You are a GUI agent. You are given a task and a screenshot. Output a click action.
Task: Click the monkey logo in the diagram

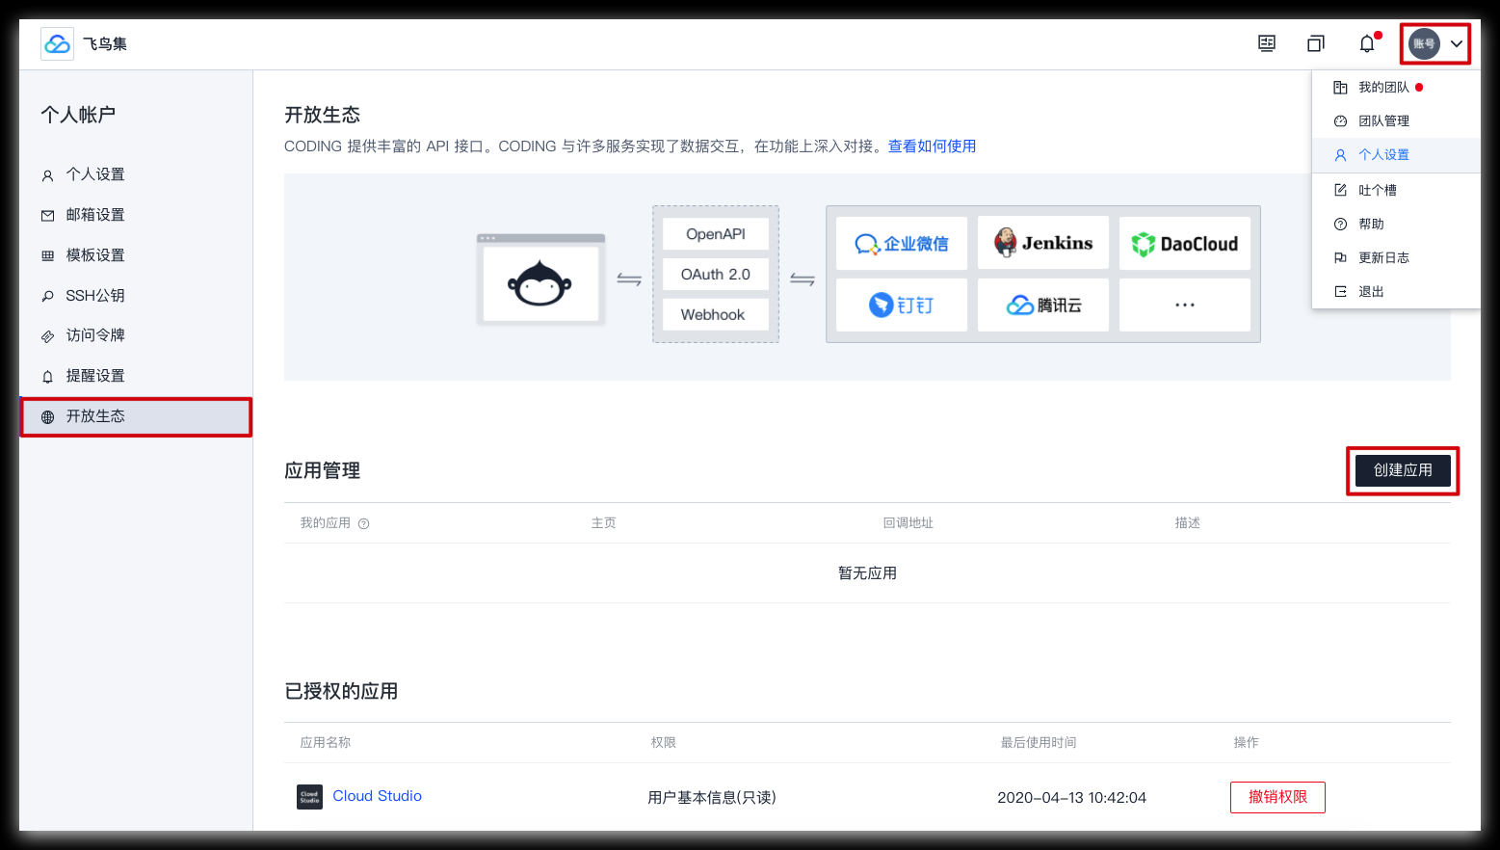540,283
